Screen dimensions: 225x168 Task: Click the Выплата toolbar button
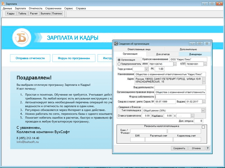click(x=45, y=14)
